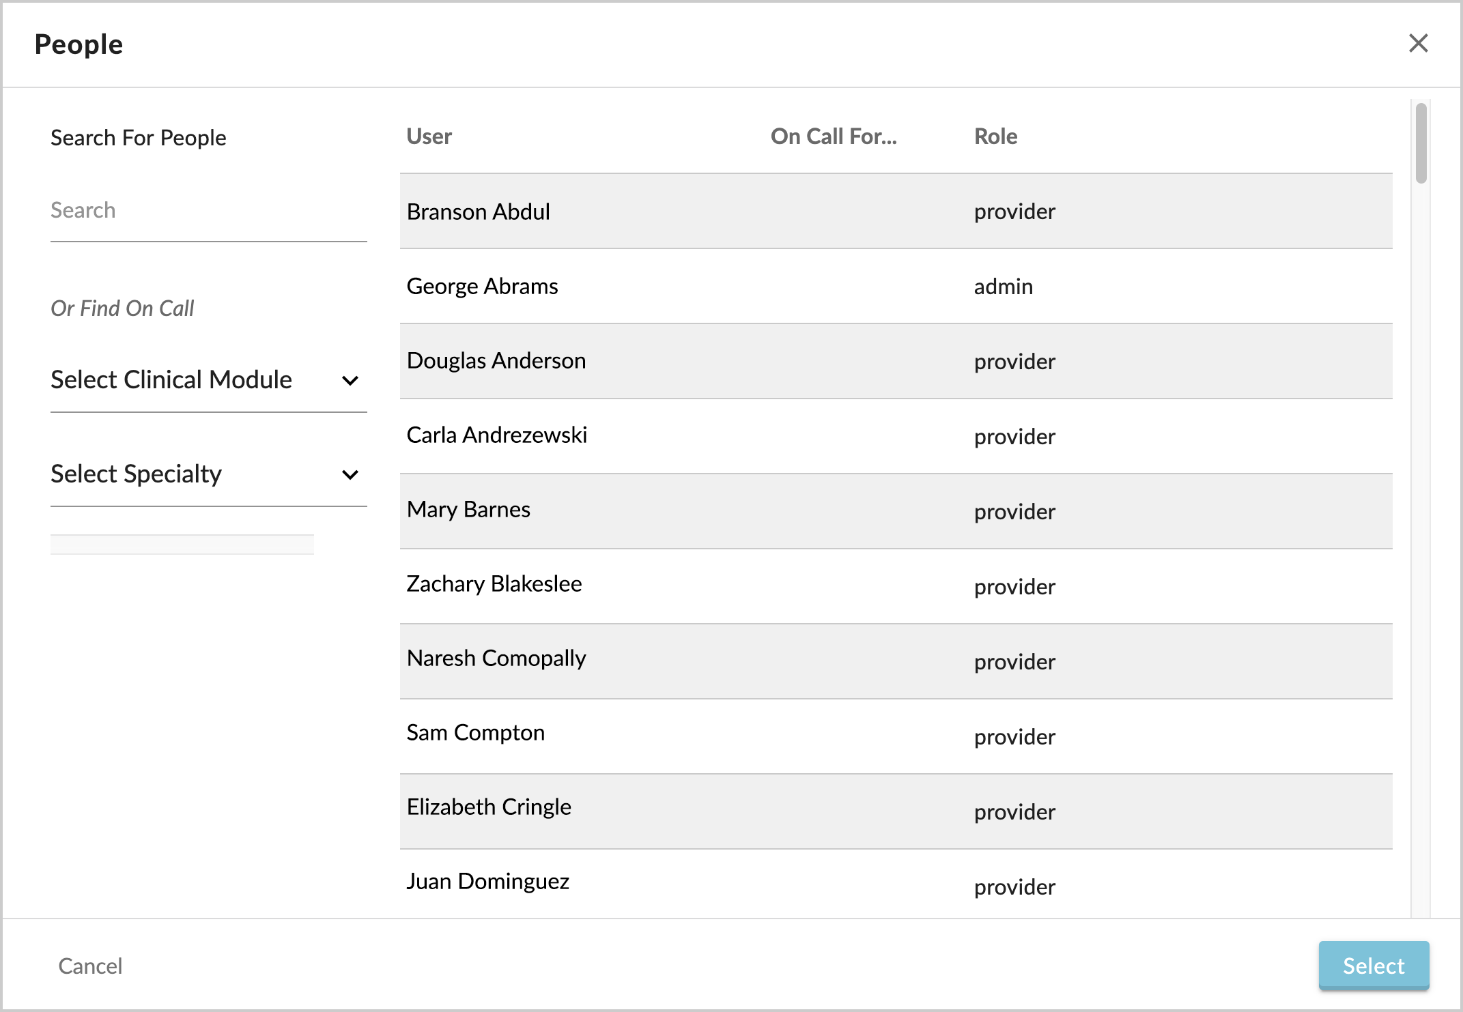The image size is (1463, 1012).
Task: Select the Sam Compton row
Action: click(x=896, y=737)
